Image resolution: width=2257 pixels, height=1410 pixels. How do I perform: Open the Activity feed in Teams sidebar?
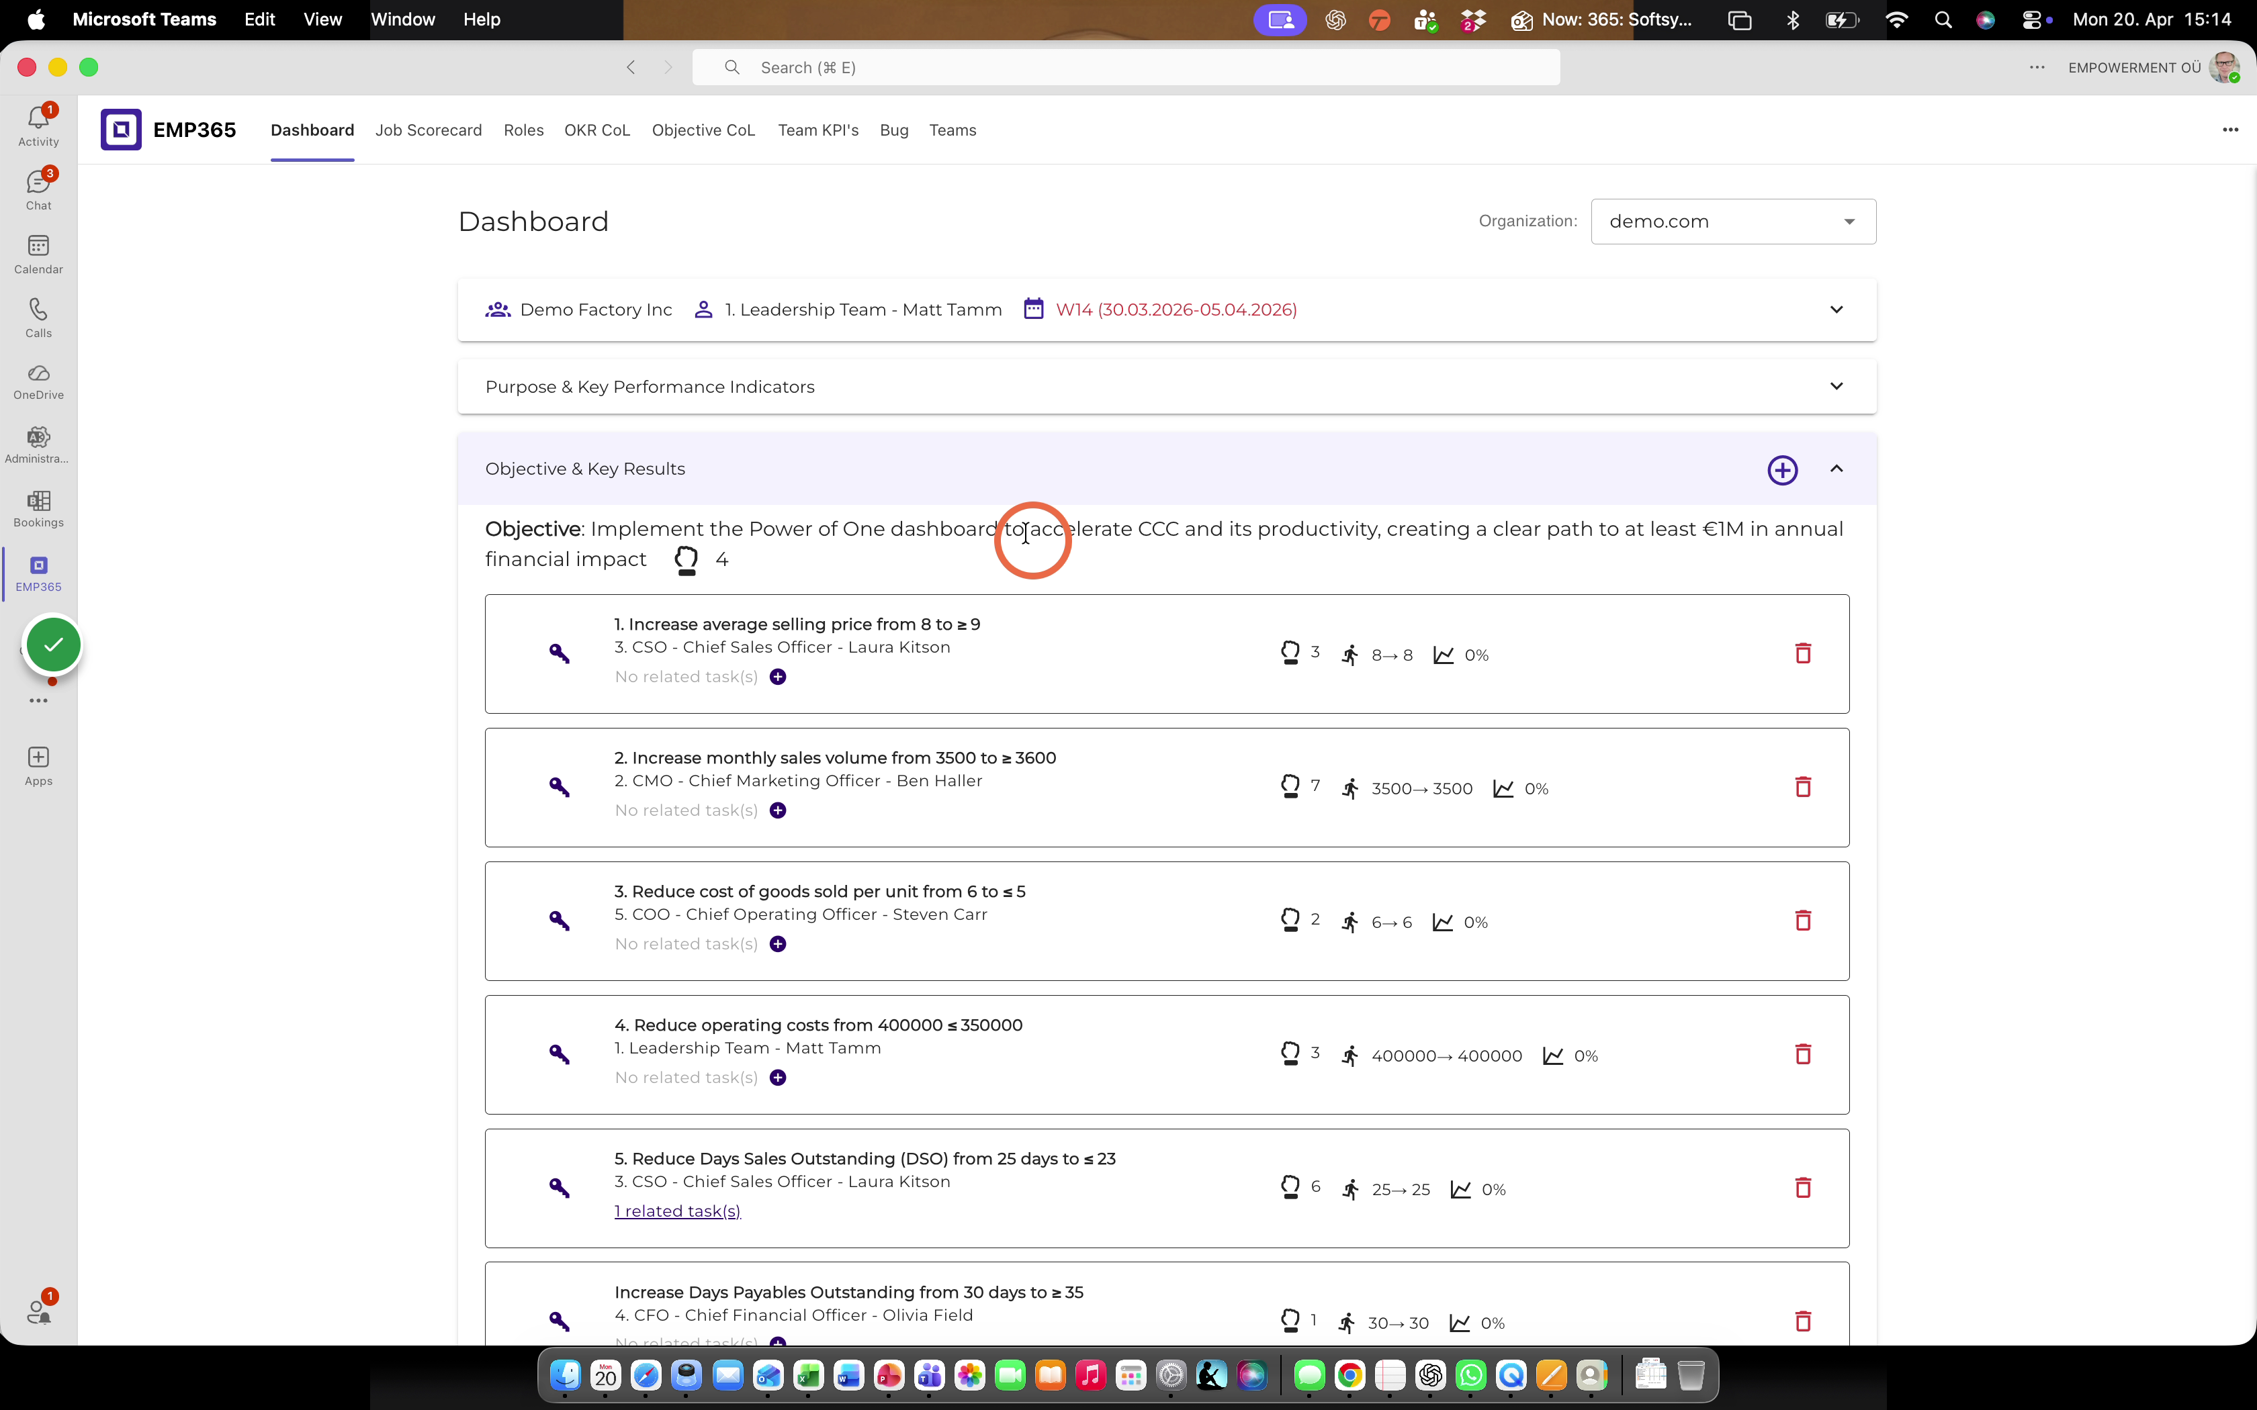click(x=38, y=125)
